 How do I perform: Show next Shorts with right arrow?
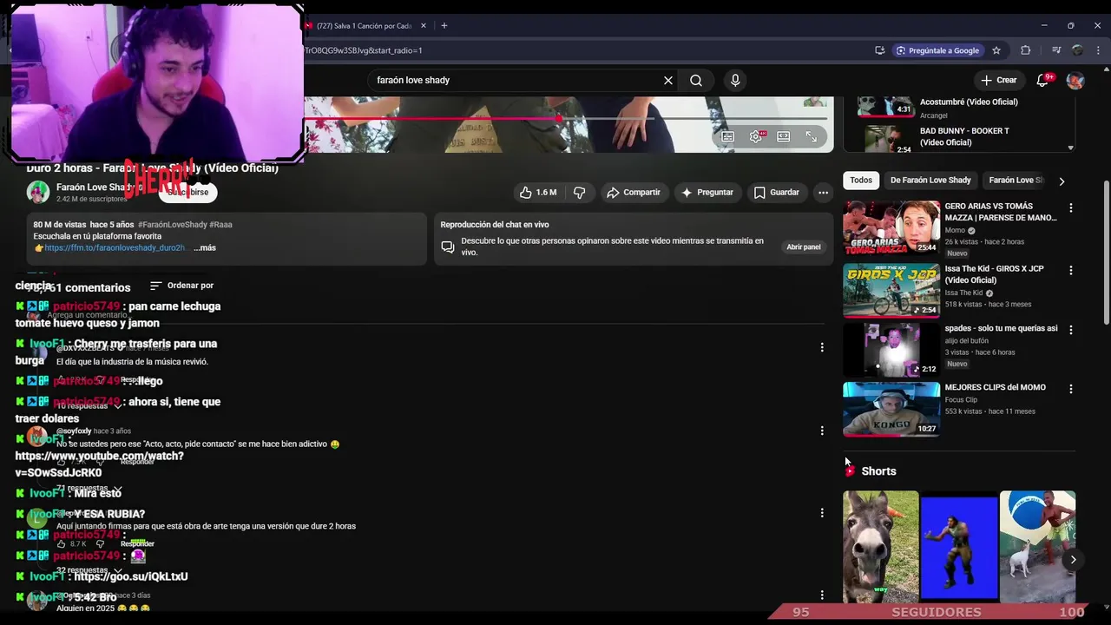pyautogui.click(x=1073, y=560)
